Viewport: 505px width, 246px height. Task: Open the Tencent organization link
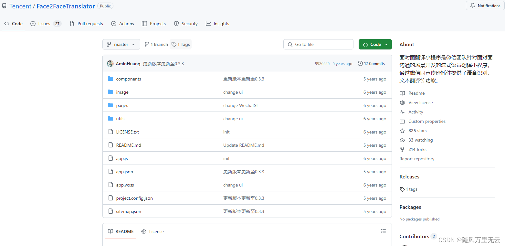click(20, 6)
